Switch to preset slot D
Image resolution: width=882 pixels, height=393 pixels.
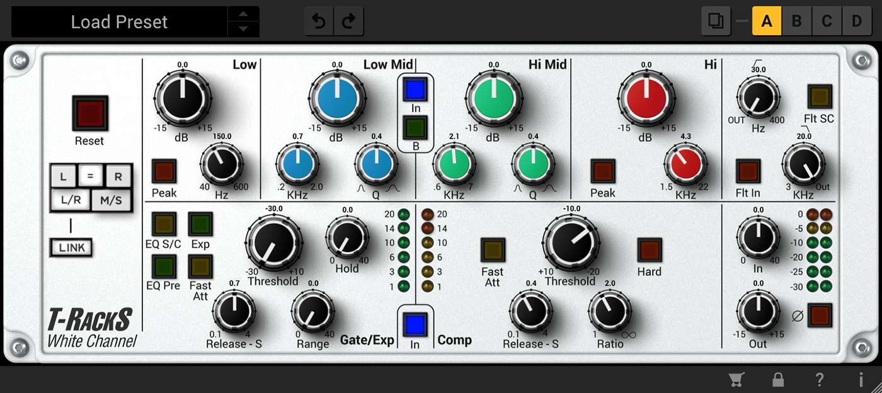click(857, 21)
